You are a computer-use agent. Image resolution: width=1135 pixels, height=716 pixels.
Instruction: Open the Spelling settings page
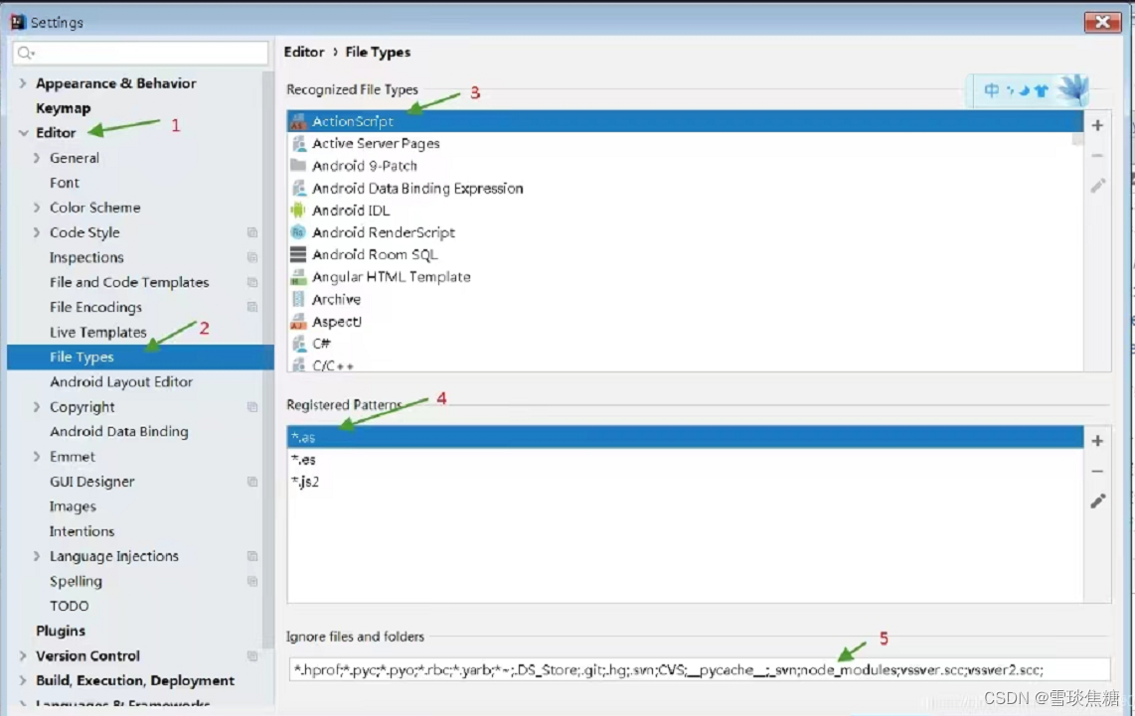click(x=76, y=582)
